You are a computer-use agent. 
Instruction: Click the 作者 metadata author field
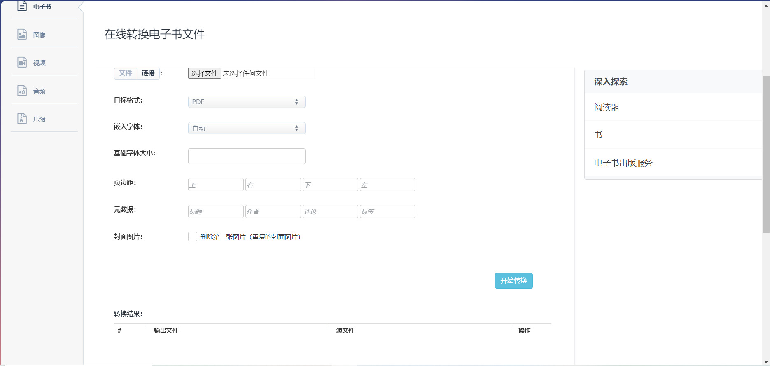(x=273, y=211)
